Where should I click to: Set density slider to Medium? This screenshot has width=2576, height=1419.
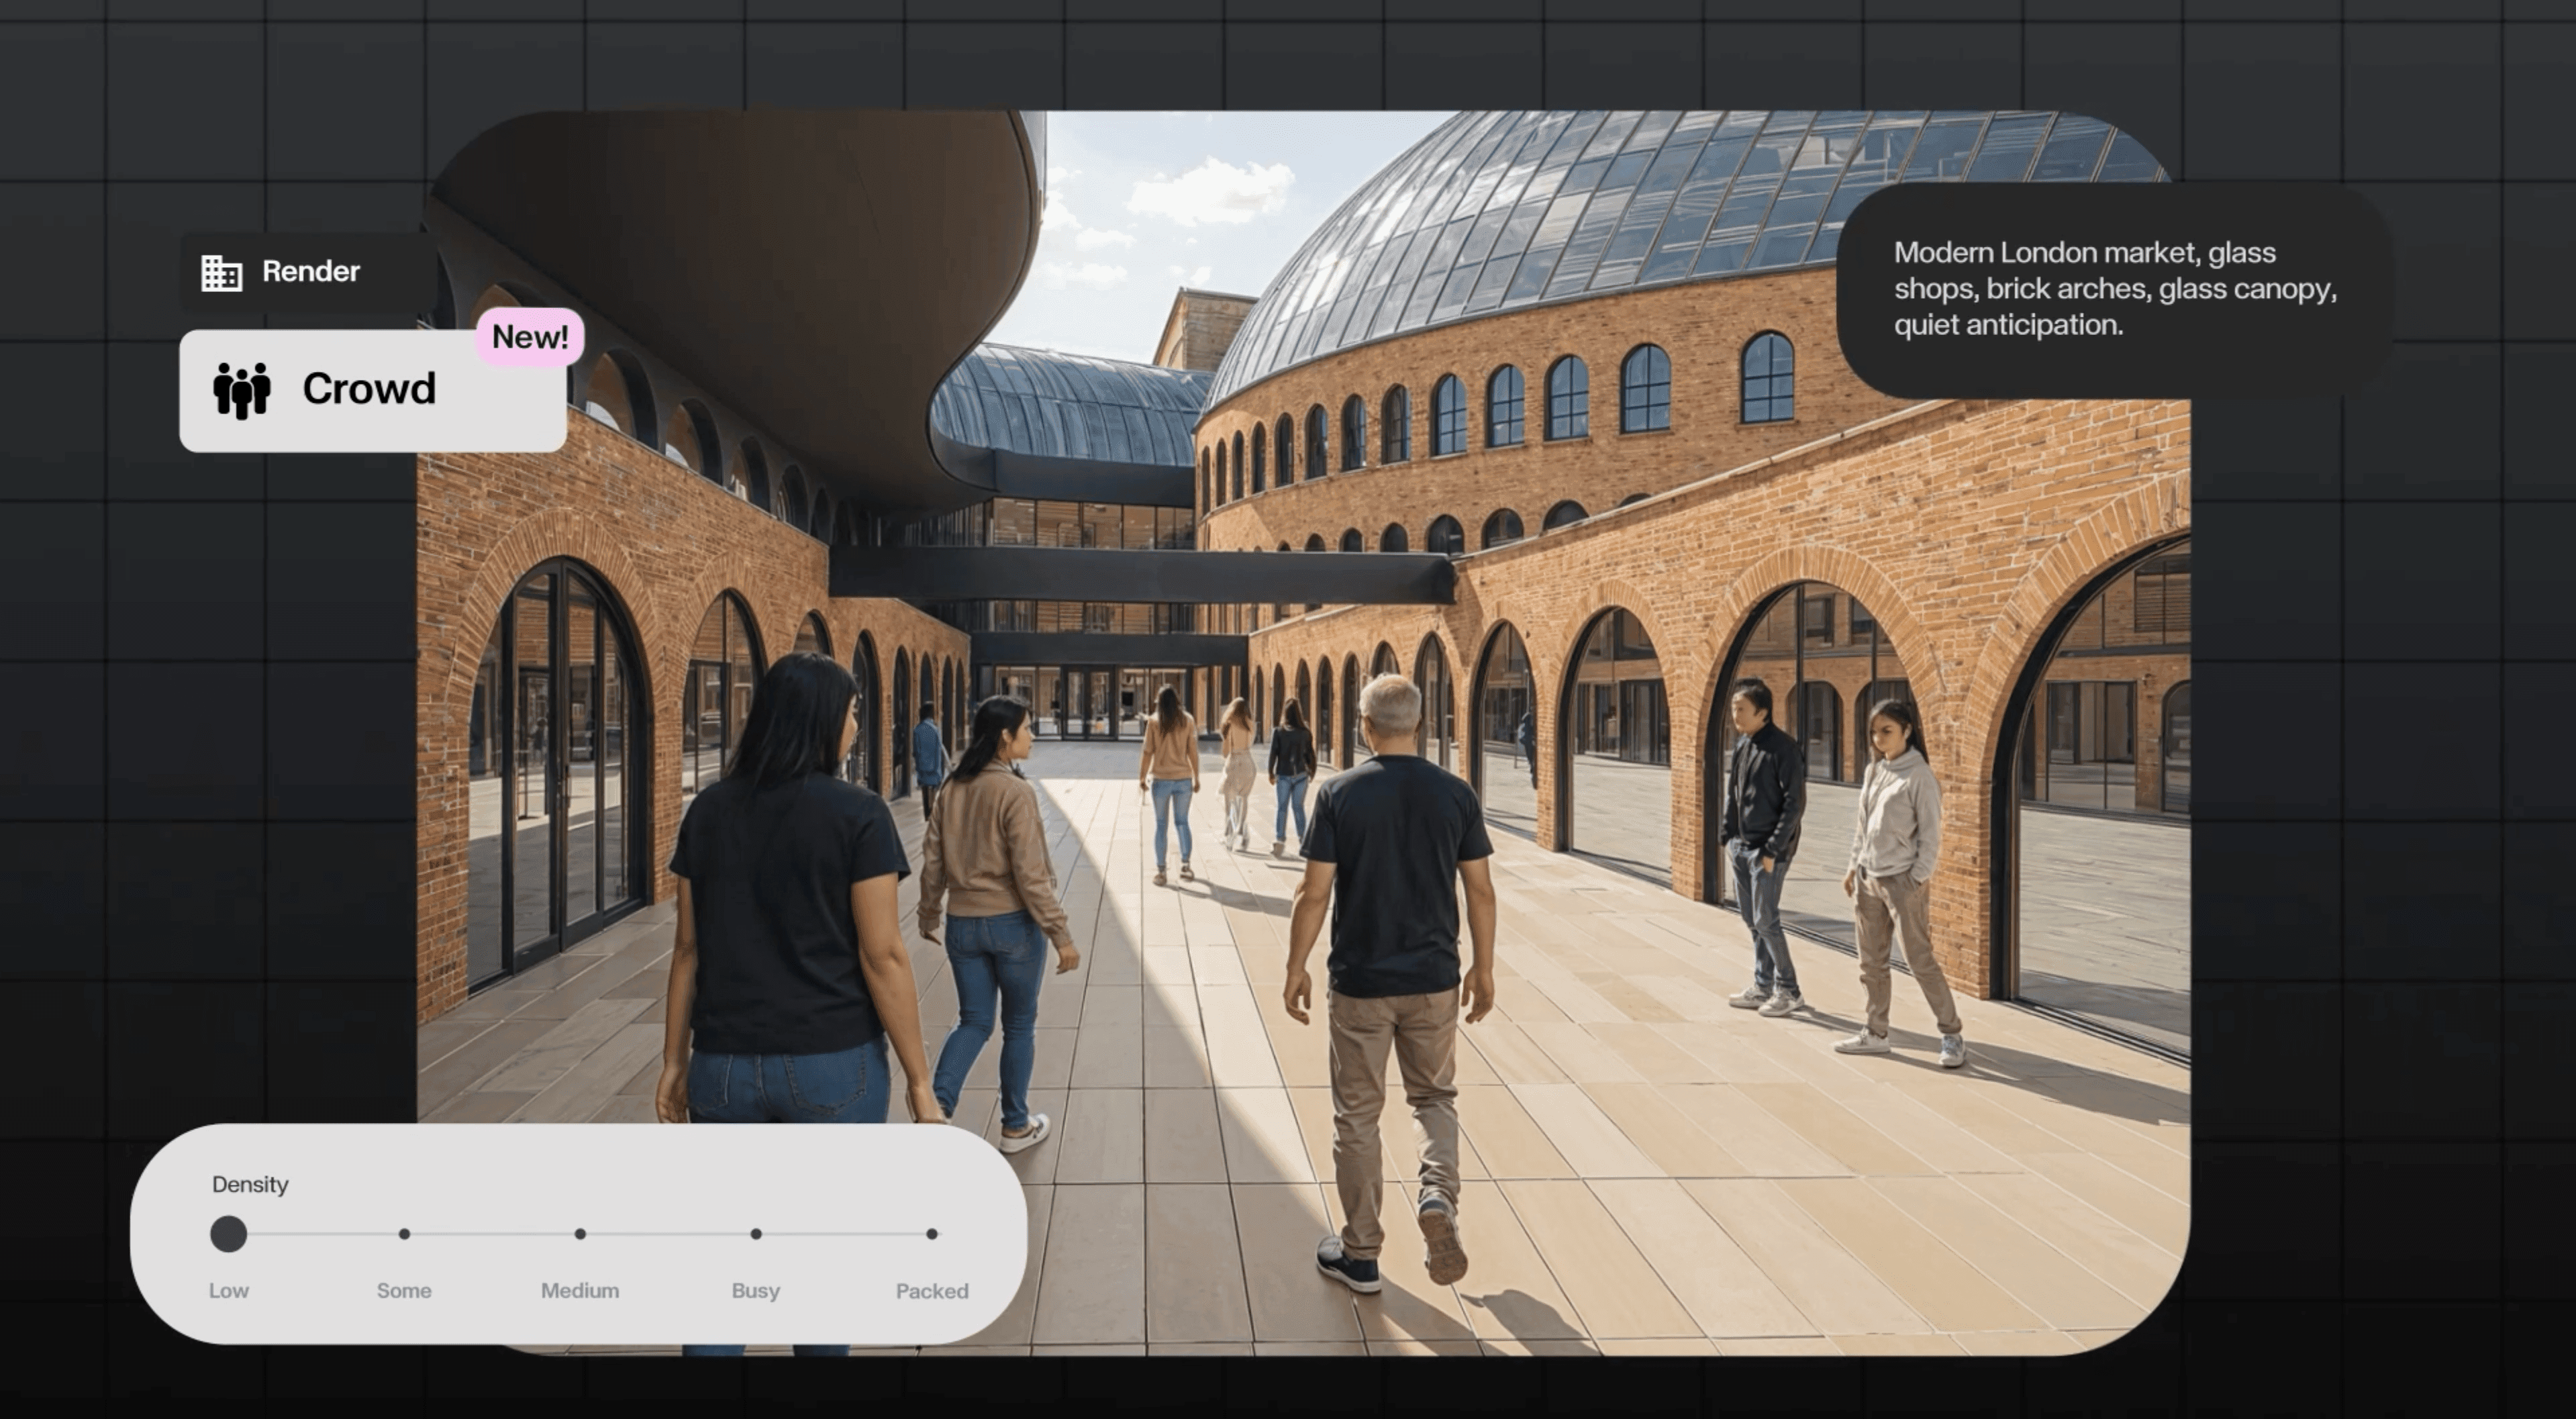pyautogui.click(x=580, y=1234)
